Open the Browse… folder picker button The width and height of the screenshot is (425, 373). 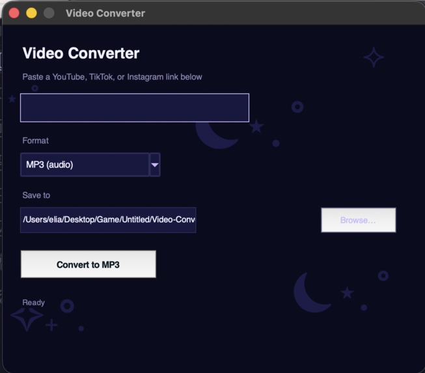359,220
